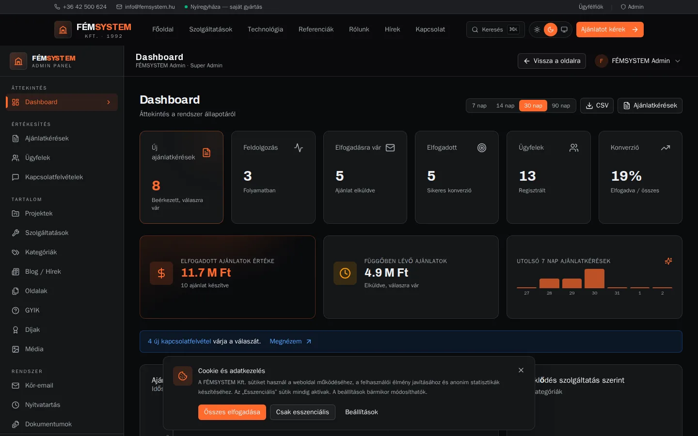The width and height of the screenshot is (698, 436).
Task: Click the Kör-email envelope icon
Action: click(x=16, y=386)
